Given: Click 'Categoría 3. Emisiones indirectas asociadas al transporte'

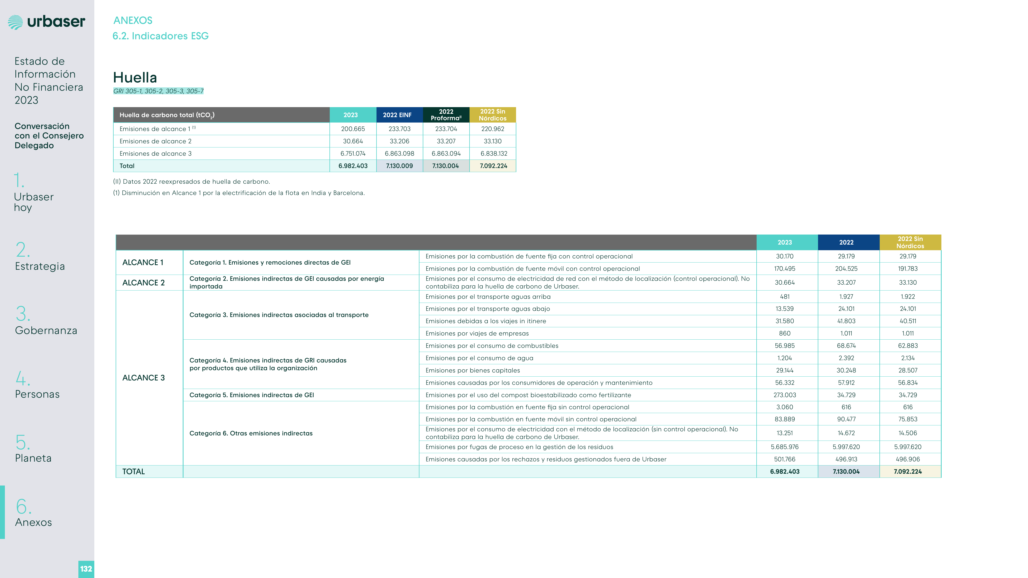Looking at the screenshot, I should (x=301, y=315).
